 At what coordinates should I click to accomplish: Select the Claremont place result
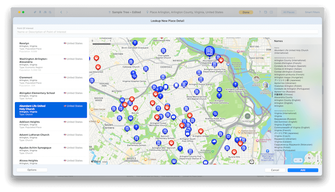point(51,81)
